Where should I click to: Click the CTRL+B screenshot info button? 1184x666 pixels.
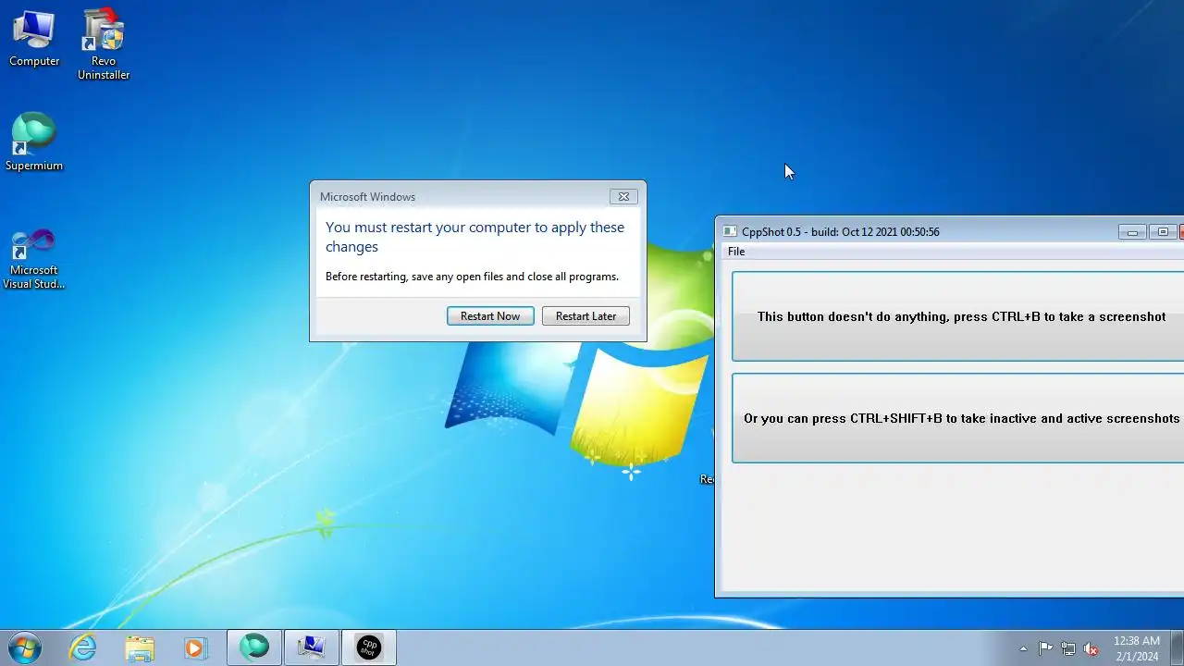click(x=958, y=316)
